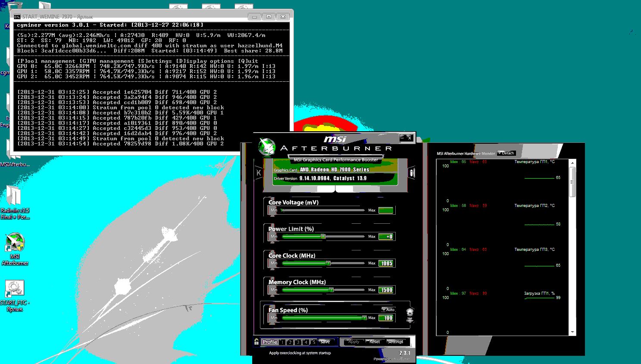Click the hardware monitor scroll down arrow
The height and width of the screenshot is (364, 641).
(572, 332)
